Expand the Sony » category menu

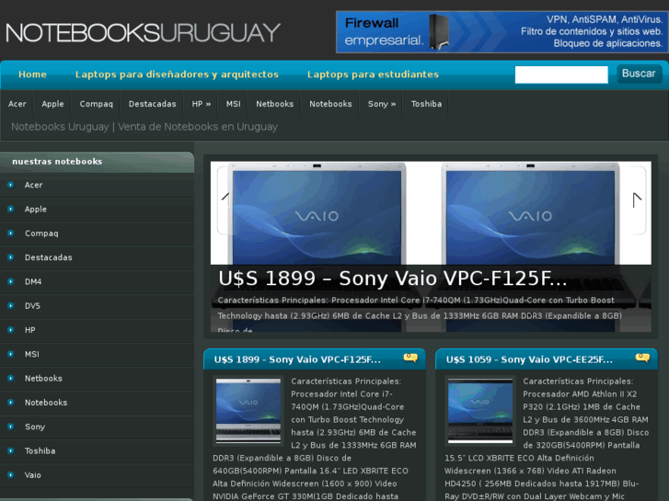pyautogui.click(x=382, y=104)
